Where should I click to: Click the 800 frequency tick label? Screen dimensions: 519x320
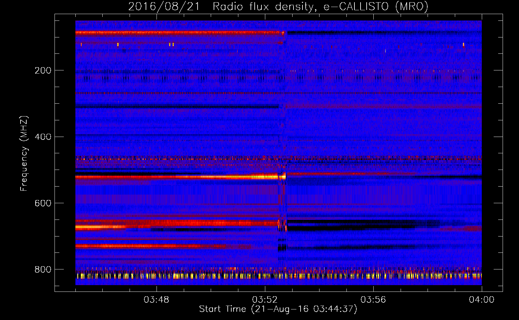point(43,269)
